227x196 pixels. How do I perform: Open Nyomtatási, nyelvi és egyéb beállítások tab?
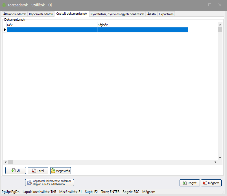point(117,14)
